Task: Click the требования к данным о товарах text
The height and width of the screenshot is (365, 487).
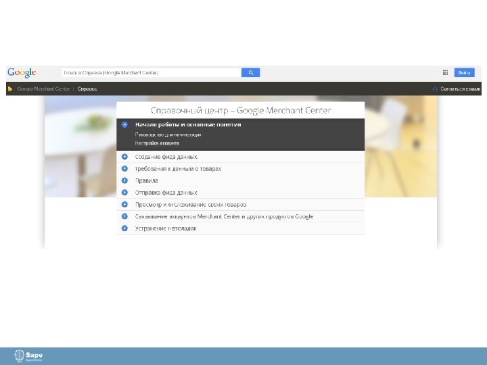Action: point(178,168)
